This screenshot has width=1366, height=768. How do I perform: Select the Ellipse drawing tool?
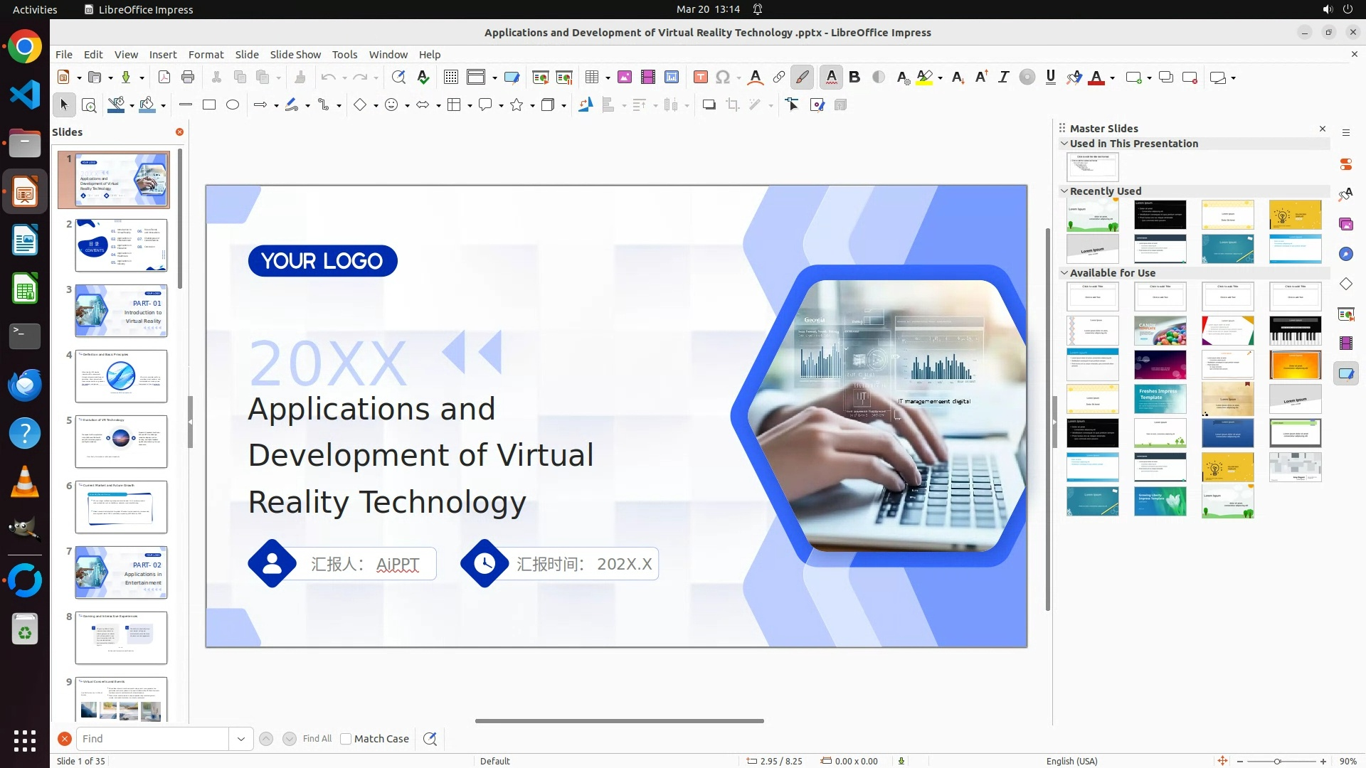pyautogui.click(x=233, y=105)
